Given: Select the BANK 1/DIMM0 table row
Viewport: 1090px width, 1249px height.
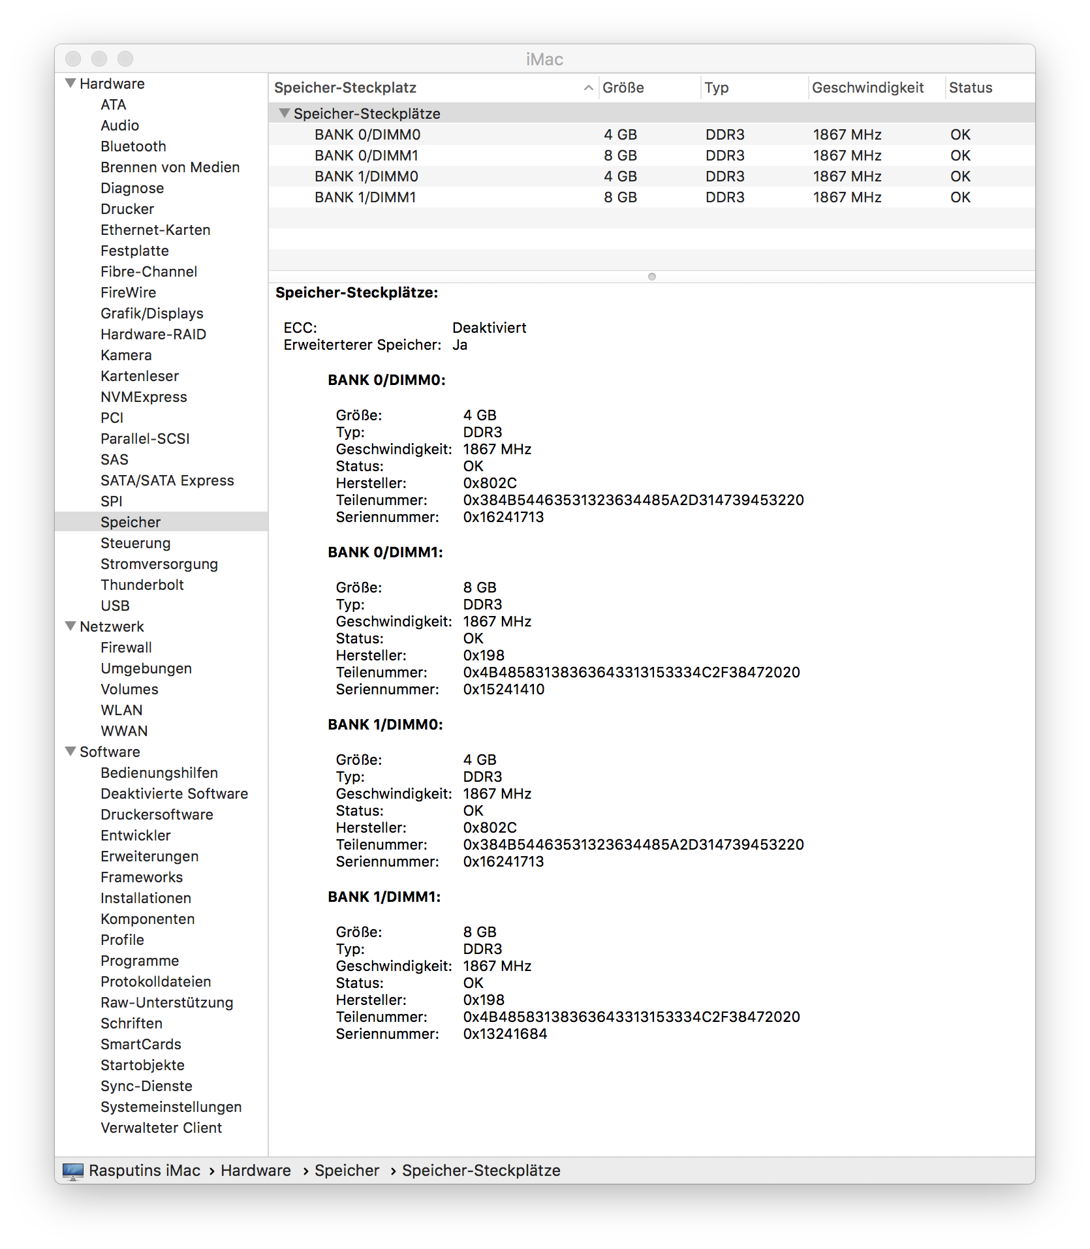Looking at the screenshot, I should 651,176.
